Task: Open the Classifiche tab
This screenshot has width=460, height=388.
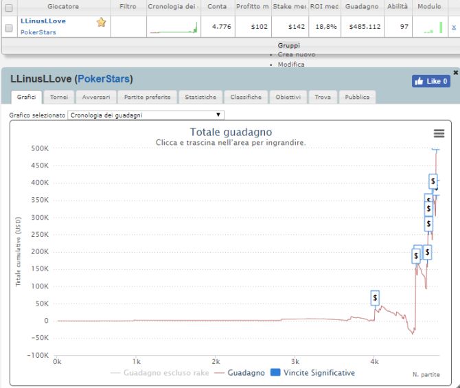Action: tap(246, 97)
